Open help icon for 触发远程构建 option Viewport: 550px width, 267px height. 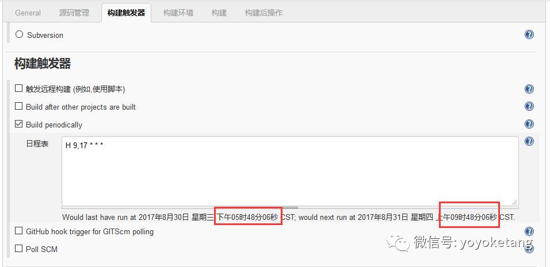(x=529, y=89)
